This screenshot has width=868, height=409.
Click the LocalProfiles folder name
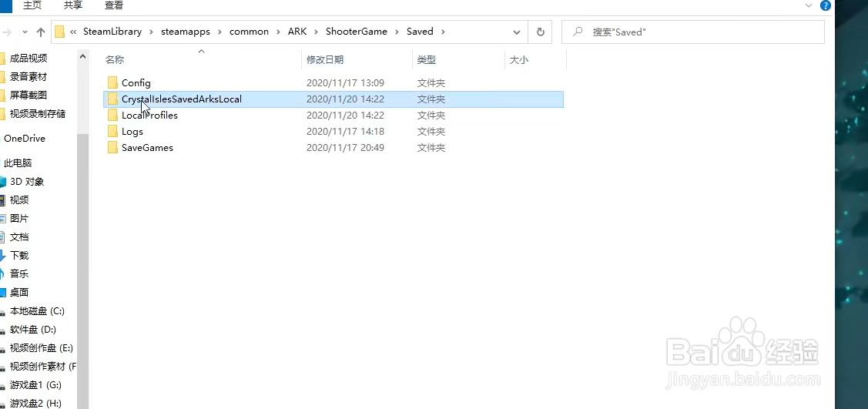[149, 115]
